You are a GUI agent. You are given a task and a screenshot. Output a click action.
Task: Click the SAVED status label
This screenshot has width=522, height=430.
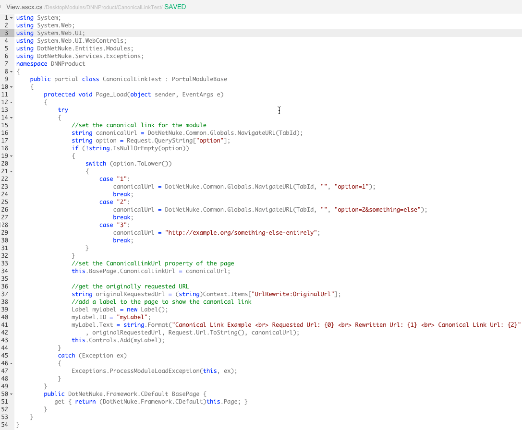pyautogui.click(x=175, y=7)
